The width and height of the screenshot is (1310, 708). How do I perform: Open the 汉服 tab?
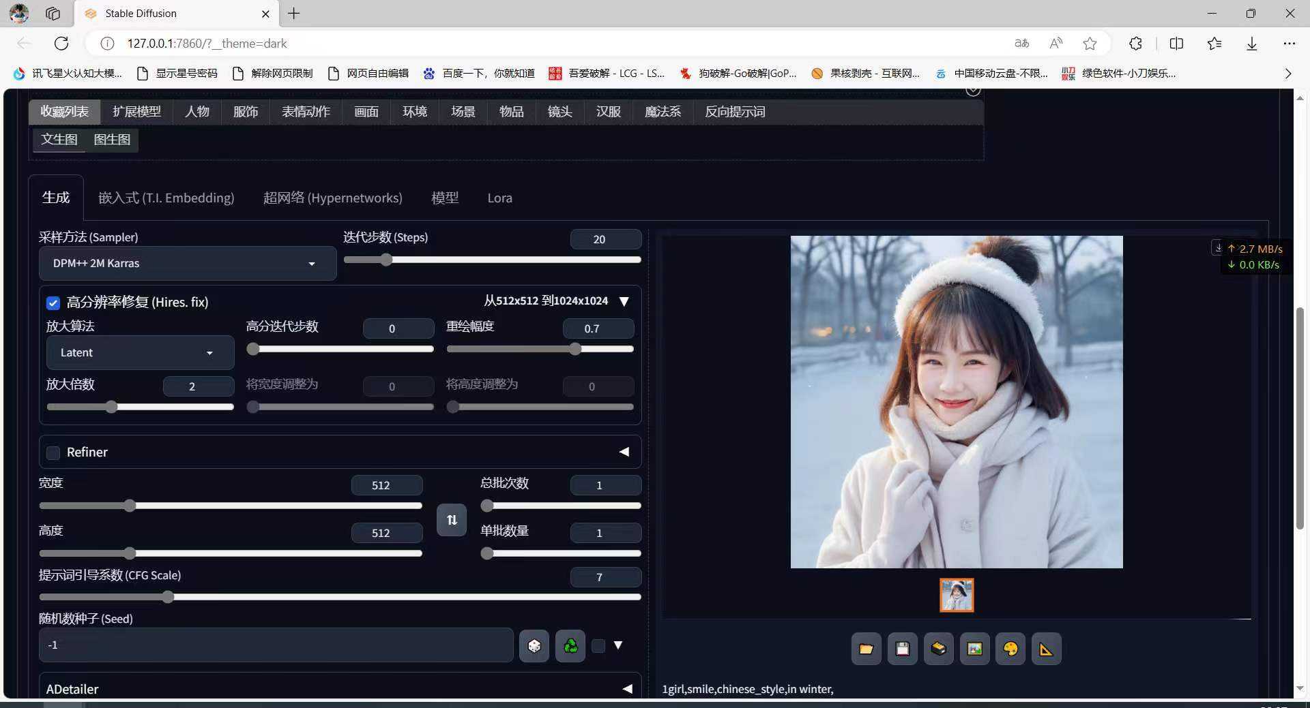pos(608,112)
